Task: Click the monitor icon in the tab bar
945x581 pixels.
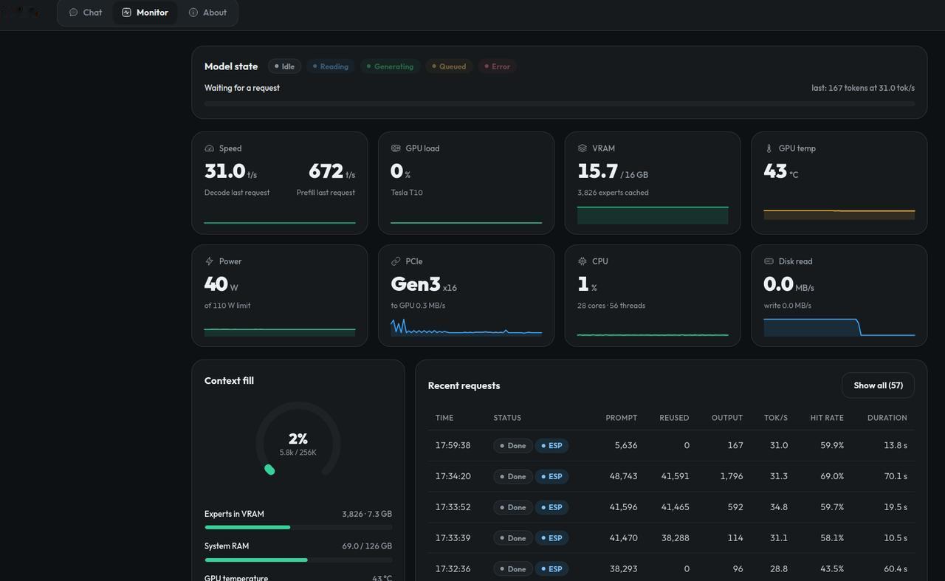Action: [x=126, y=13]
